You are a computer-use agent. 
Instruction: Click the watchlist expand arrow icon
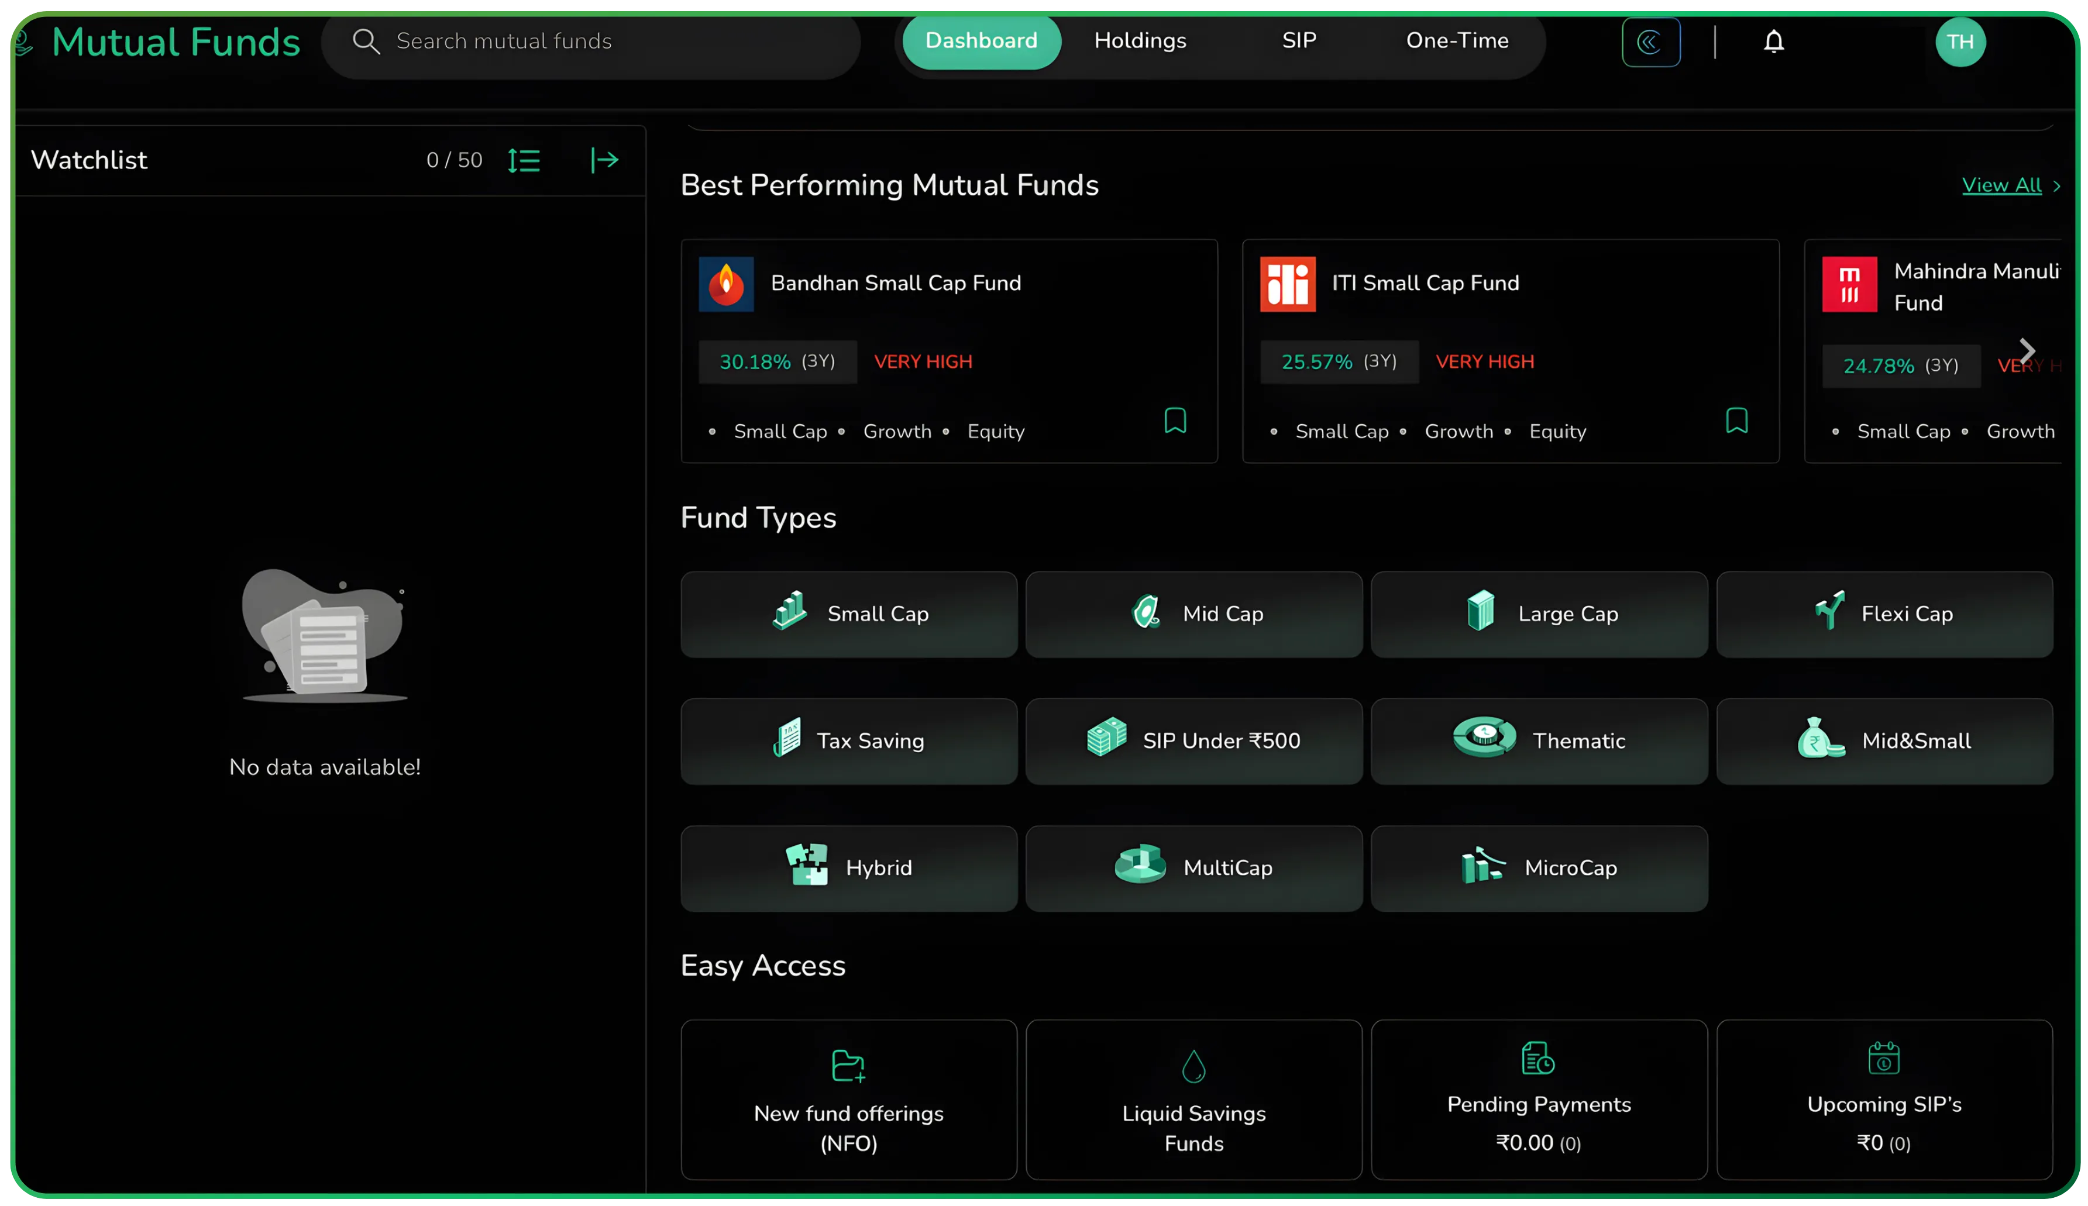point(605,160)
